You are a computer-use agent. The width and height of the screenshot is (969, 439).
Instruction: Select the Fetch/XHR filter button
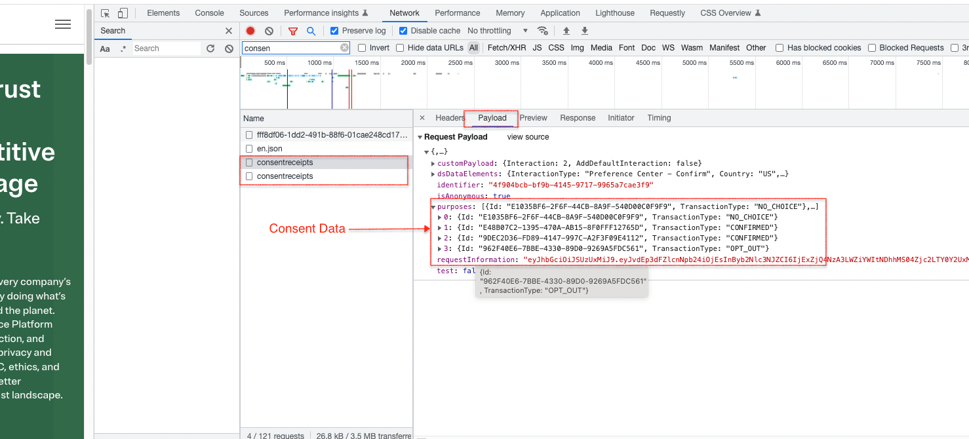506,47
